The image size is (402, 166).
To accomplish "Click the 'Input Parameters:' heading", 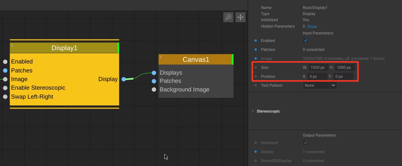I will pos(318,33).
